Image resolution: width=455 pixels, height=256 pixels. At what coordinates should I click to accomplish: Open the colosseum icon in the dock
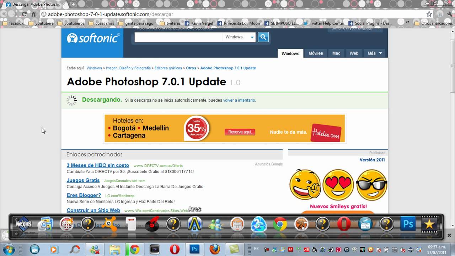pyautogui.click(x=66, y=224)
